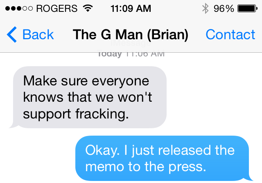262x183 pixels.
Task: Tap the tail of the blue bubble
Action: (249, 178)
